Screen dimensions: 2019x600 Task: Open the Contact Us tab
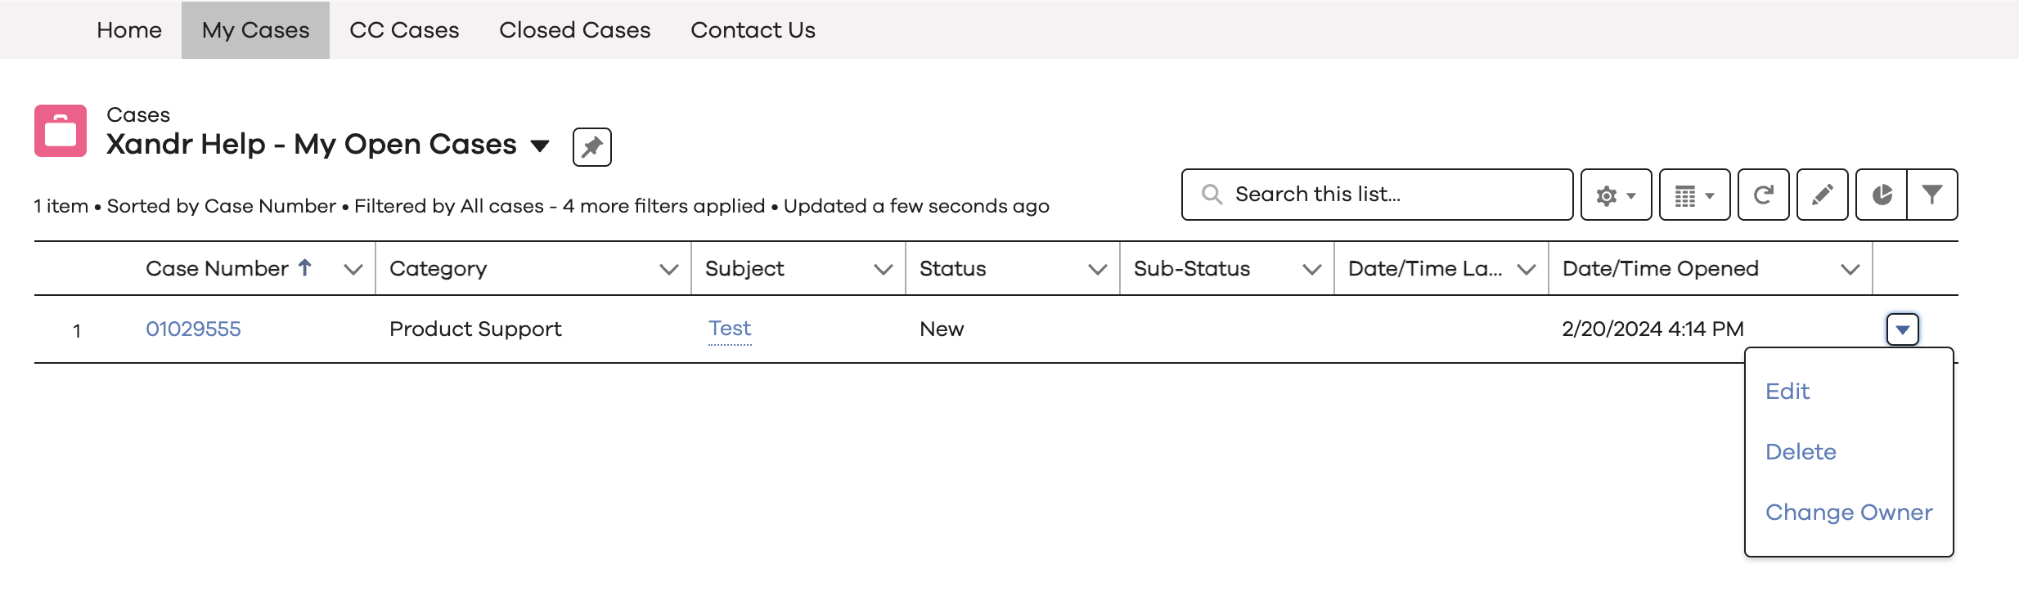(753, 30)
